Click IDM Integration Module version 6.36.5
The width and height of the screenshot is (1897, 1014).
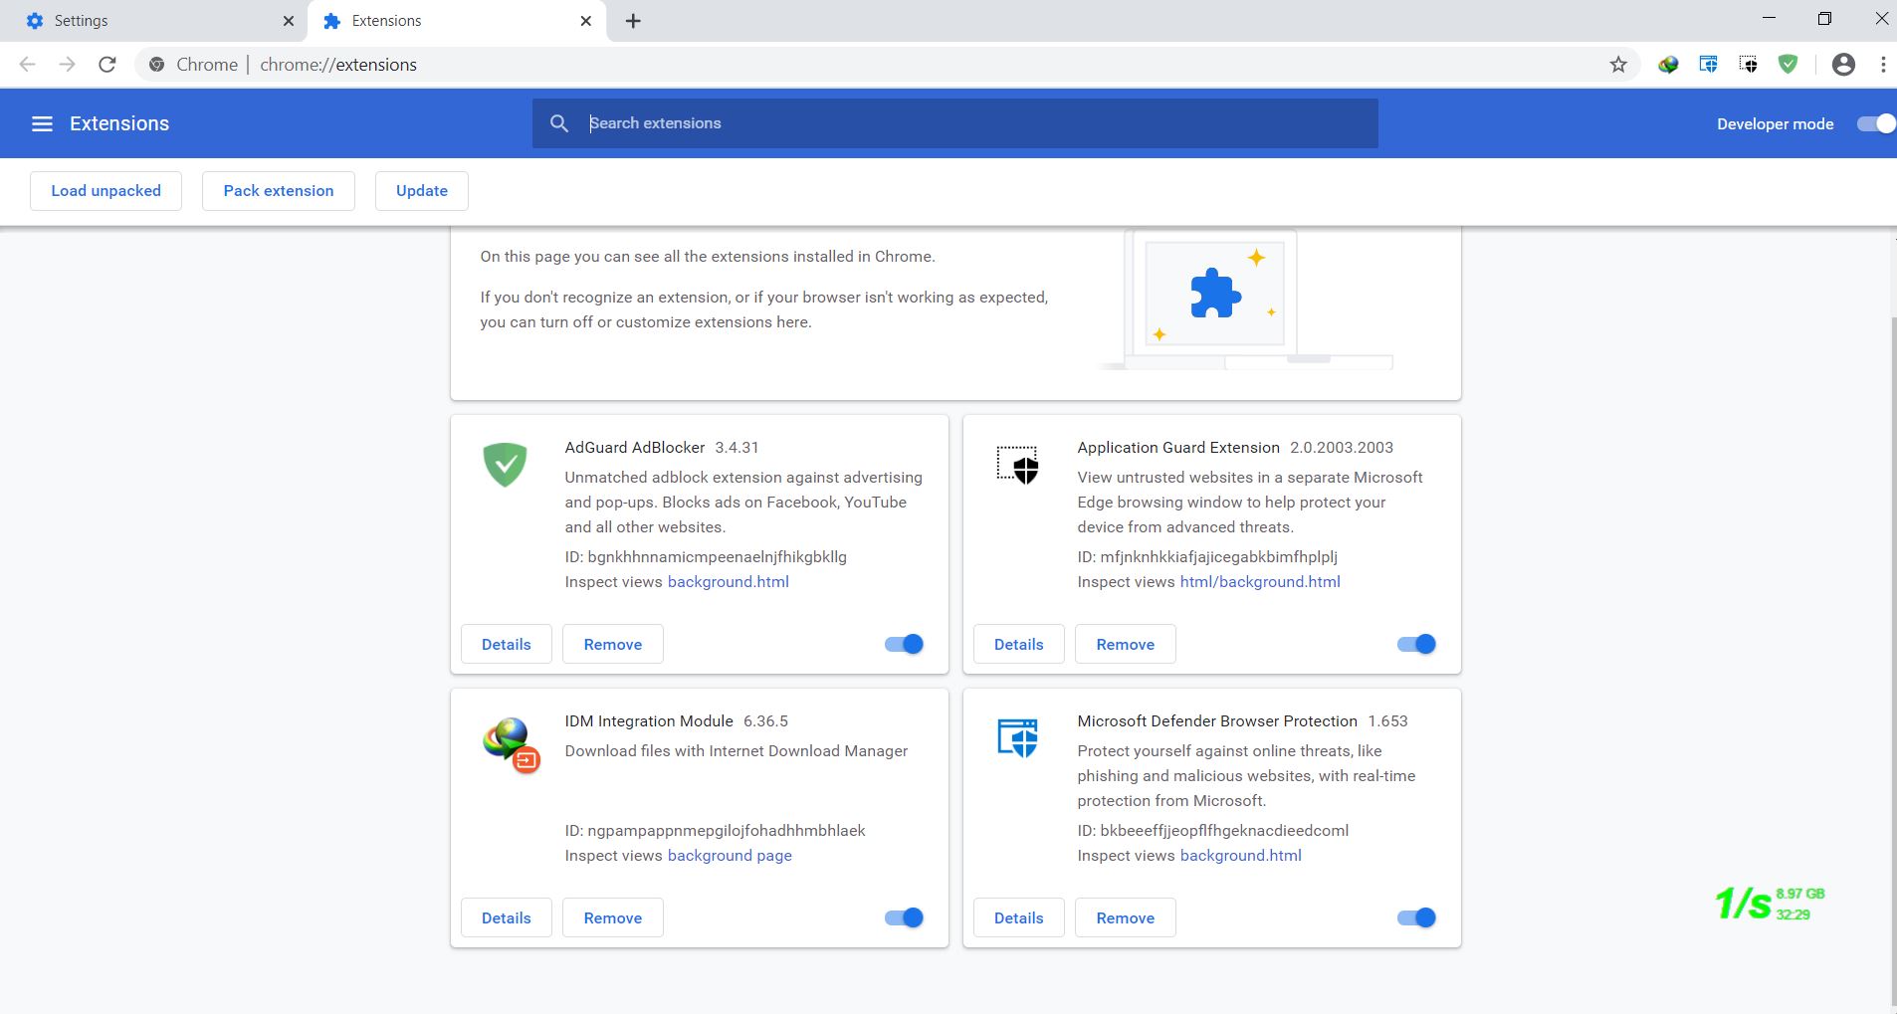point(765,721)
